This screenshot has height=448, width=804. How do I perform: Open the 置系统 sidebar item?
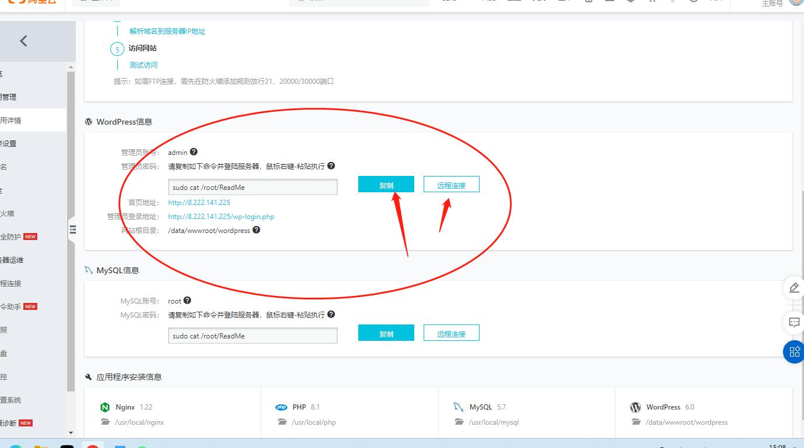[33, 400]
